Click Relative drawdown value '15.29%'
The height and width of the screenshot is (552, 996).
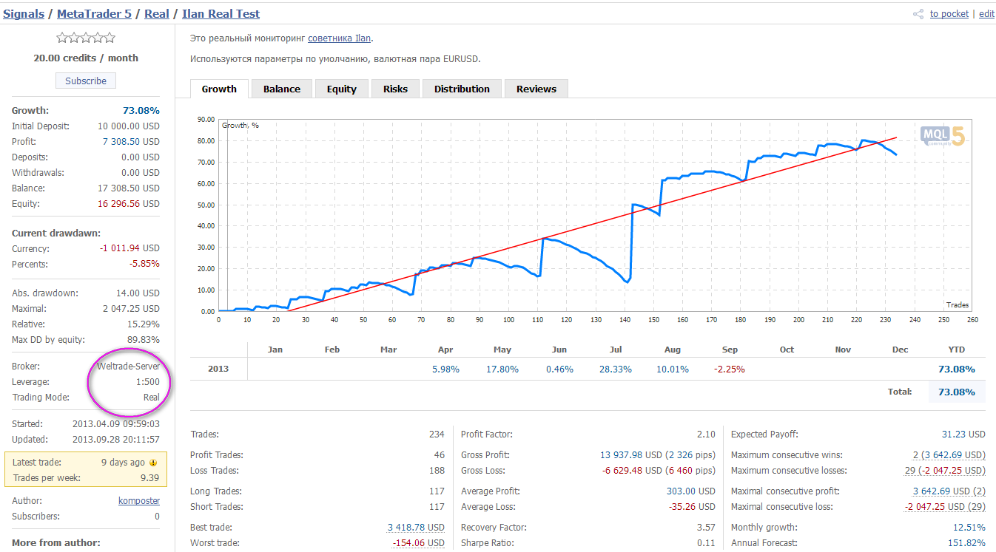click(x=145, y=324)
